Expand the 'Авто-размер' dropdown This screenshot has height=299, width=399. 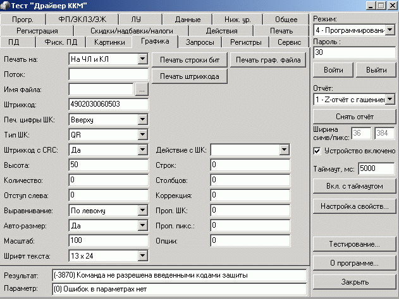coord(142,225)
